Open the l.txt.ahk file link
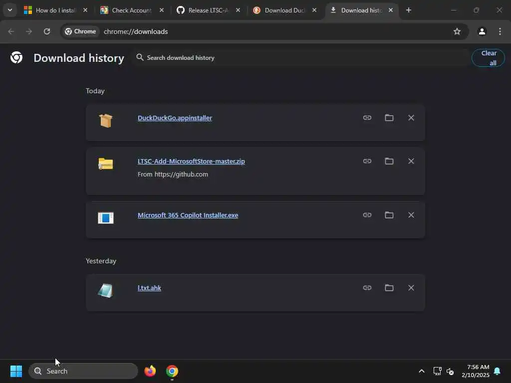 149,288
